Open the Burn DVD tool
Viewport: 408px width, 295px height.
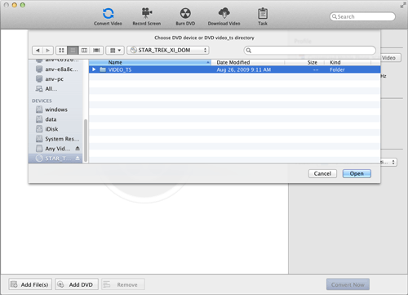(x=185, y=17)
